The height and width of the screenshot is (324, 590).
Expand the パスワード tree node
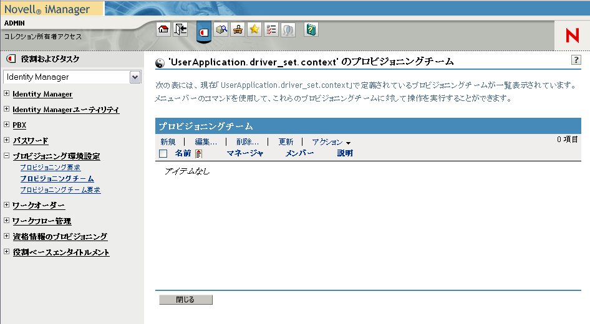click(6, 140)
